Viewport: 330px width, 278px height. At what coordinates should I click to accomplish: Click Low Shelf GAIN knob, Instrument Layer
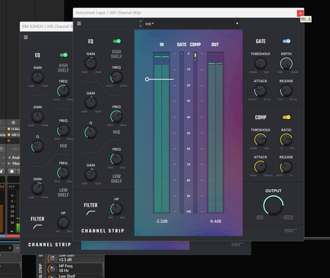point(91,175)
